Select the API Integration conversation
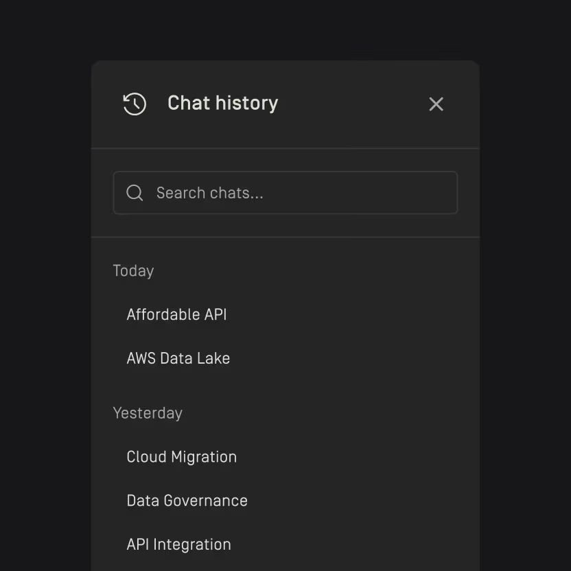This screenshot has height=571, width=571. point(178,544)
